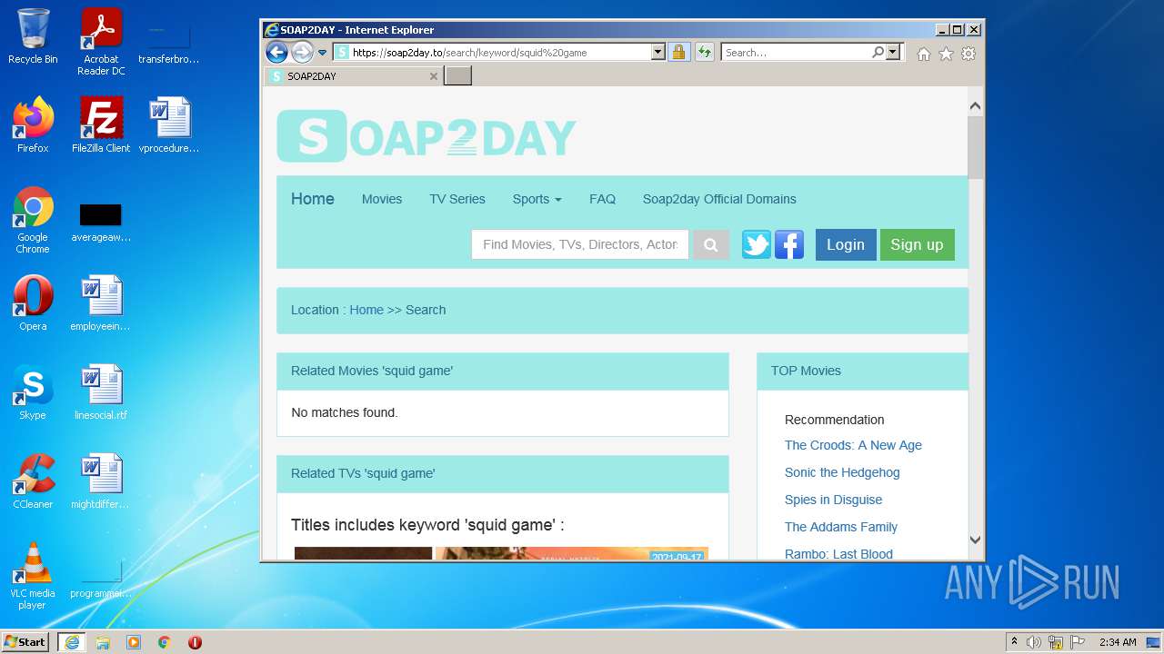Click the security lock icon
The height and width of the screenshot is (654, 1164).
(678, 53)
